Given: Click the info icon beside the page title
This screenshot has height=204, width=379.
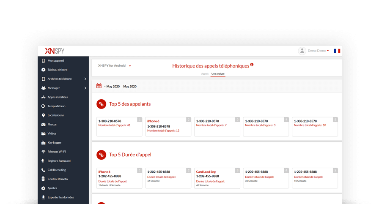Looking at the screenshot, I should (252, 65).
